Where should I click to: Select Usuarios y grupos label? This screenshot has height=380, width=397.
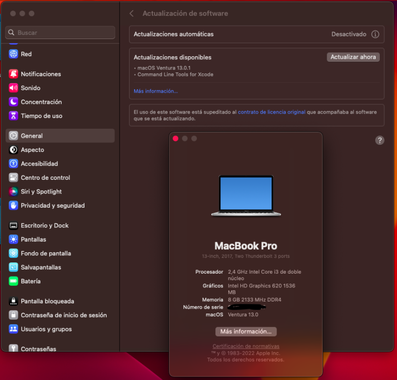47,329
